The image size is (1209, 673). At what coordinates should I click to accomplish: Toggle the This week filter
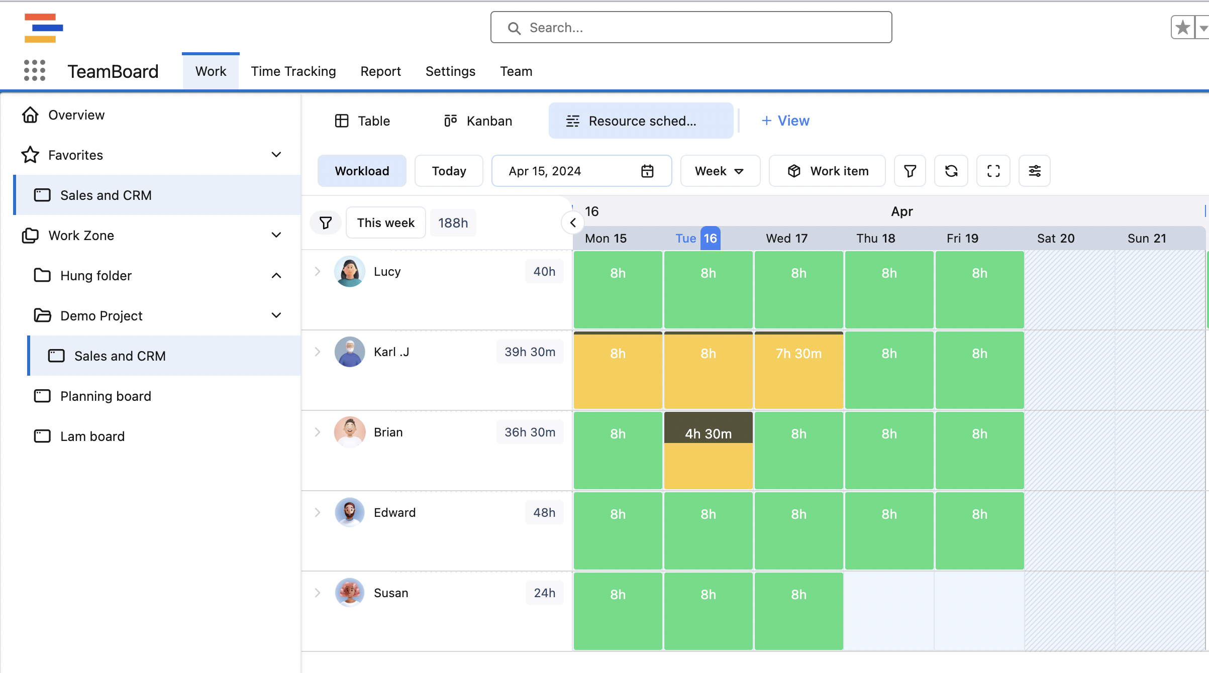[x=385, y=222]
